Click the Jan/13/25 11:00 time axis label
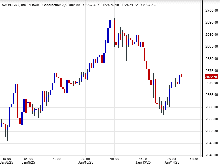The height and width of the screenshot is (165, 220). point(143,161)
